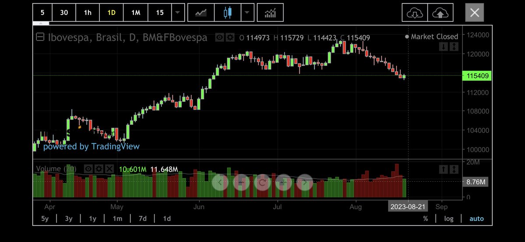Open the indicators chart icon
This screenshot has width=525, height=242.
pyautogui.click(x=270, y=13)
